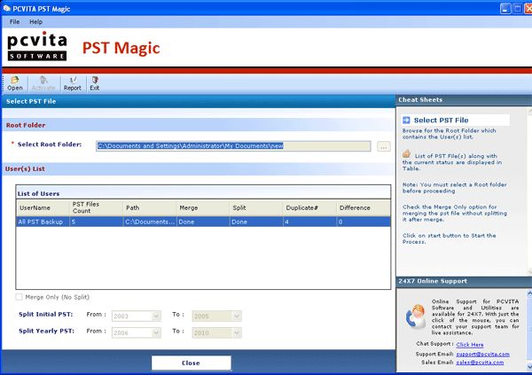Open the File menu
This screenshot has height=375, width=532.
click(14, 21)
